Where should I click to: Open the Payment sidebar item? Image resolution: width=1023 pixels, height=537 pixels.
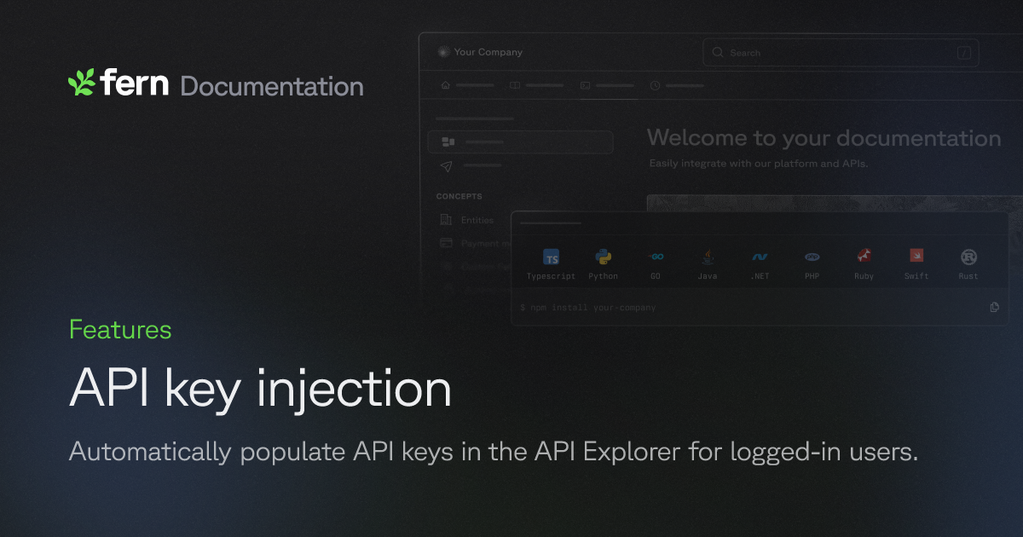click(473, 243)
